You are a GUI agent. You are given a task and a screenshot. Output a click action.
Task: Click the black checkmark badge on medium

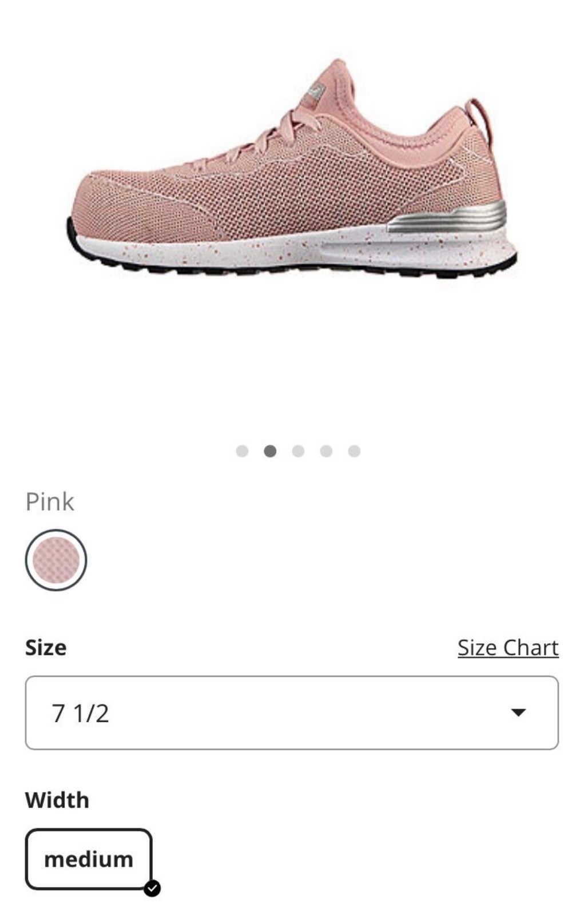coord(152,889)
